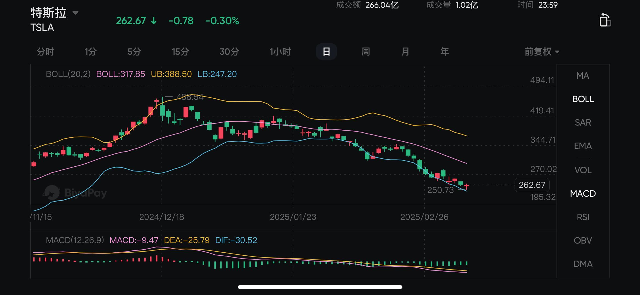Select the 1小时 interval

(280, 52)
